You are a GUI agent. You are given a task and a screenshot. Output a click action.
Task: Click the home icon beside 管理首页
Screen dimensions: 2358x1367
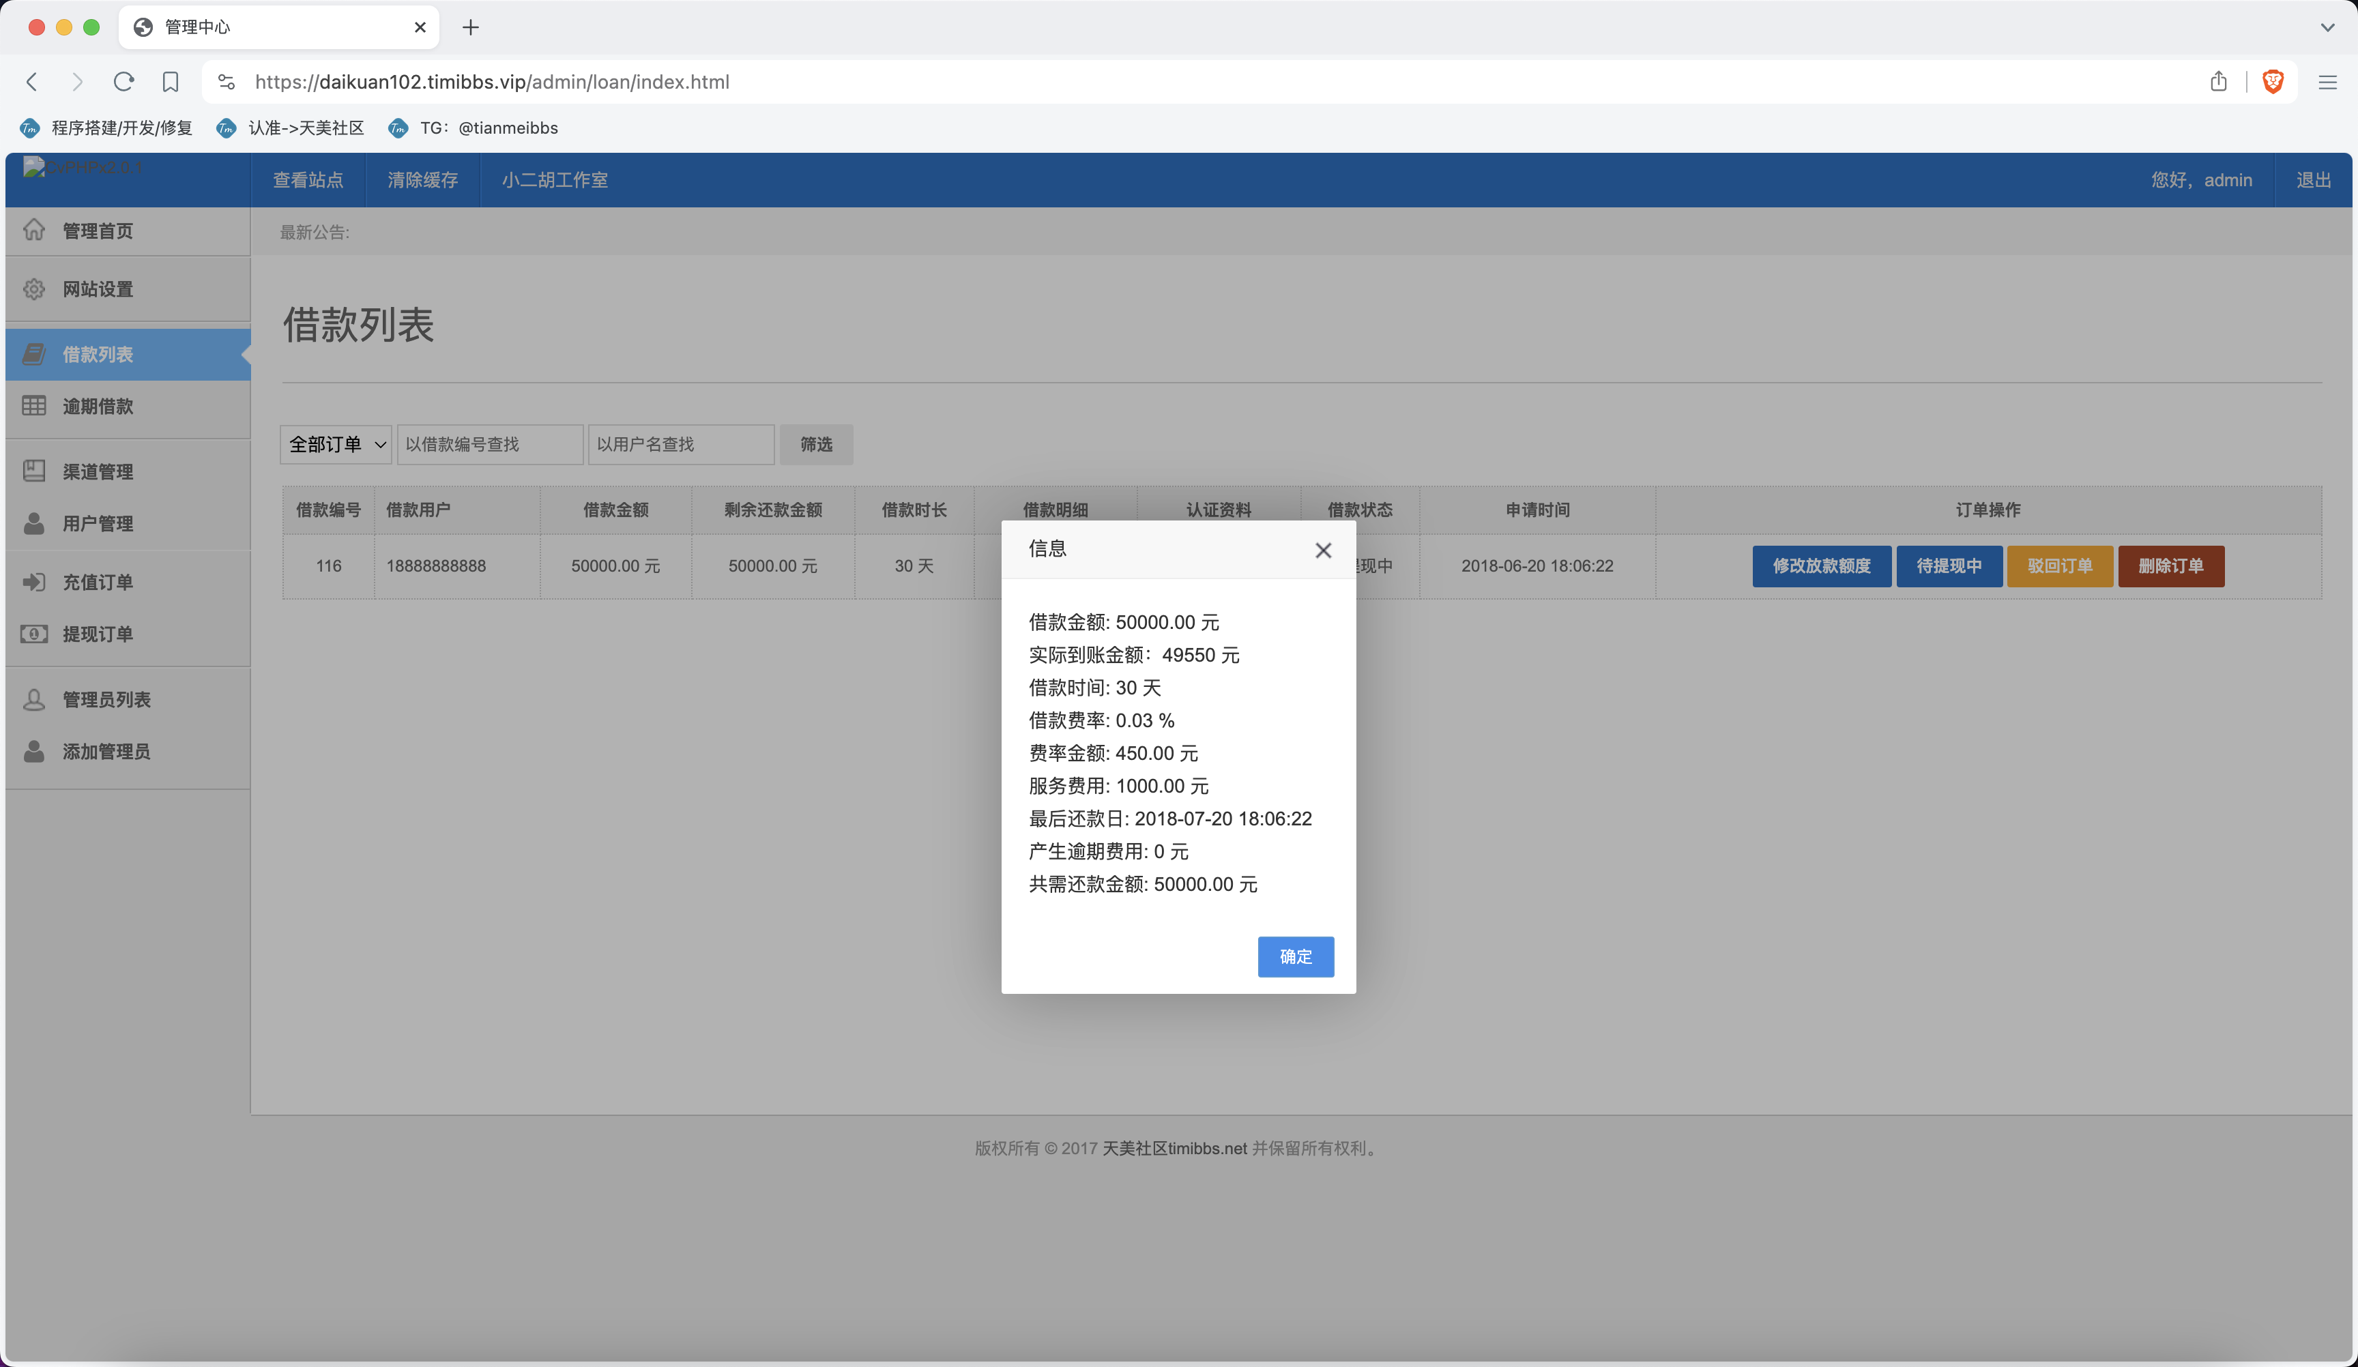coord(33,230)
